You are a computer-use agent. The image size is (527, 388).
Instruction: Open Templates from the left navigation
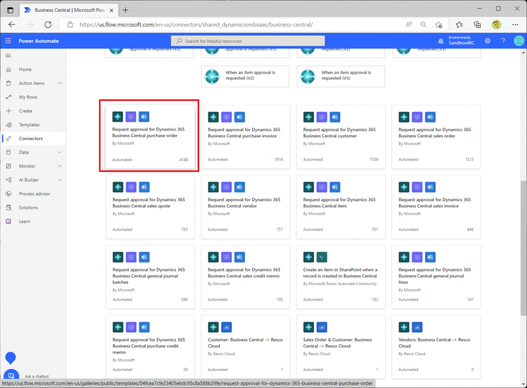29,125
